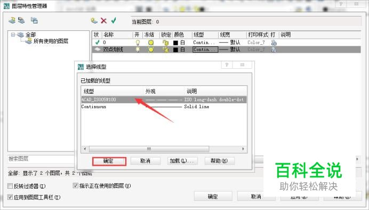The height and width of the screenshot is (210, 369).
Task: Click the red Delete Layer icon
Action: (103, 21)
